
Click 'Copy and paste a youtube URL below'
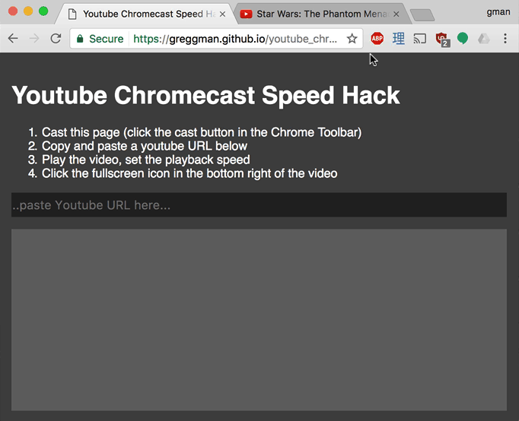pos(145,146)
